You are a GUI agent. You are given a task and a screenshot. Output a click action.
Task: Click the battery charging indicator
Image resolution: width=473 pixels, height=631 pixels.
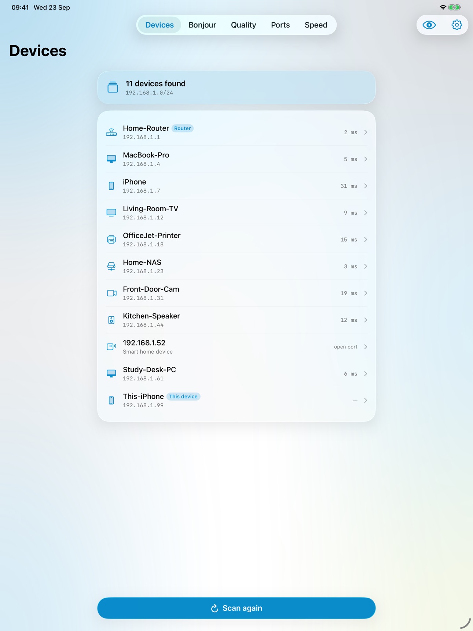455,7
